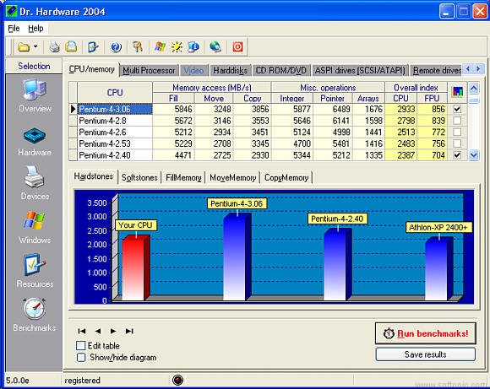This screenshot has width=490, height=389.
Task: Open the Devices printer icon
Action: (x=35, y=176)
